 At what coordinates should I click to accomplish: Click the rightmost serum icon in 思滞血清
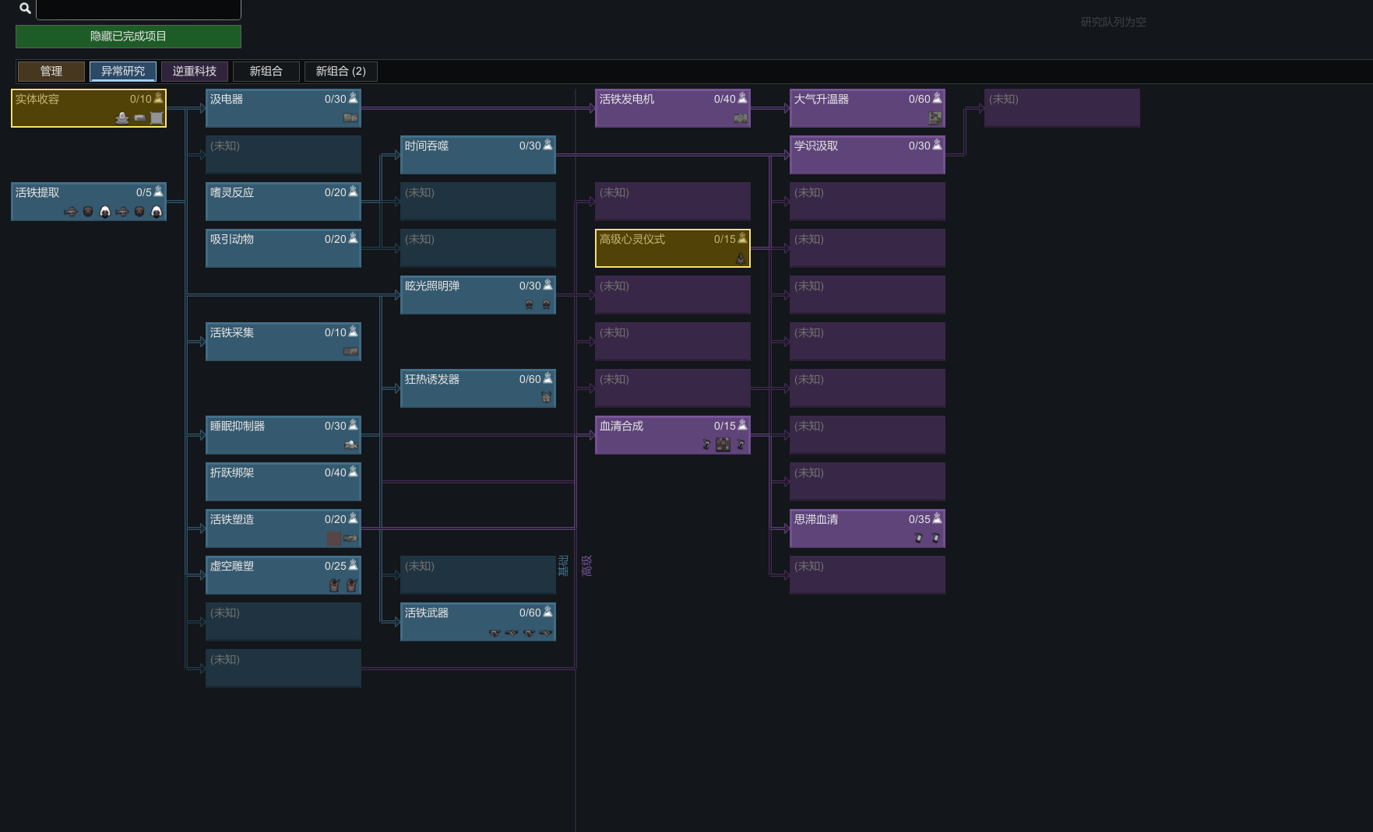935,539
